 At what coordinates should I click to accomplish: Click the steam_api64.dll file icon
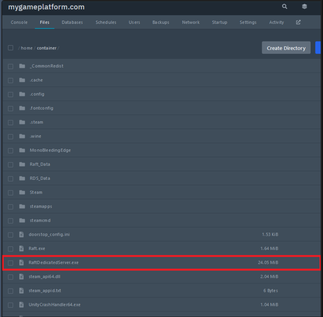click(x=21, y=277)
